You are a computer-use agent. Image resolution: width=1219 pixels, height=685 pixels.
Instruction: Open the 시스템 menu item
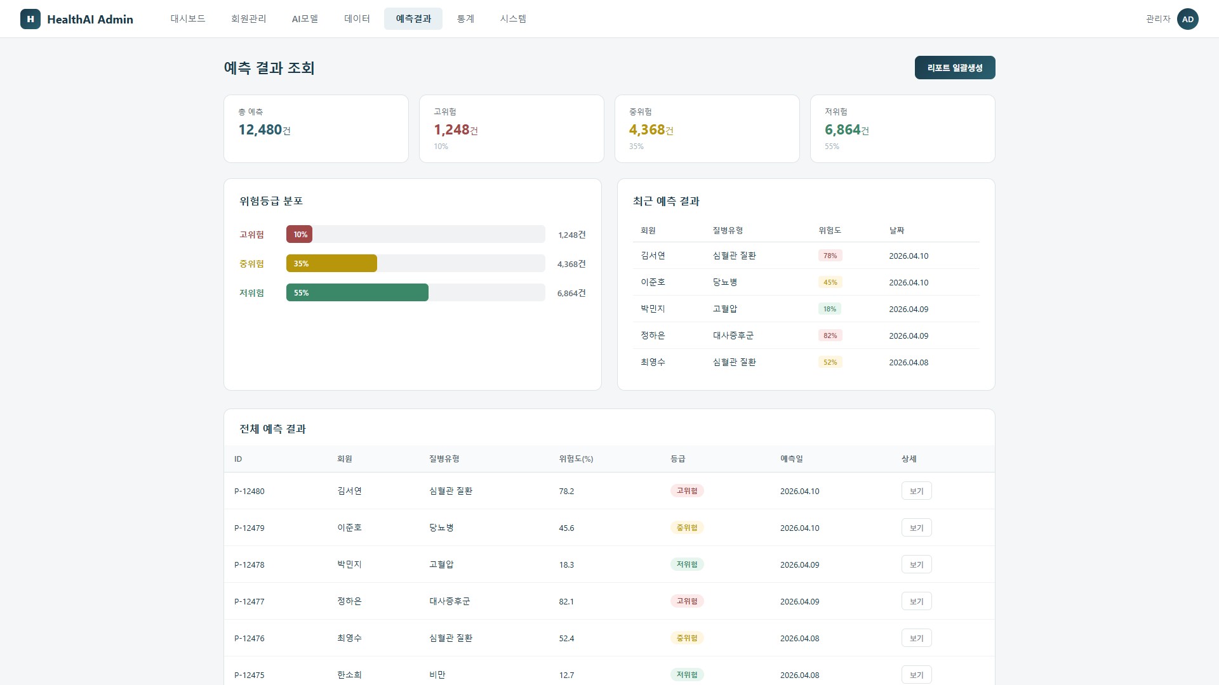click(513, 19)
